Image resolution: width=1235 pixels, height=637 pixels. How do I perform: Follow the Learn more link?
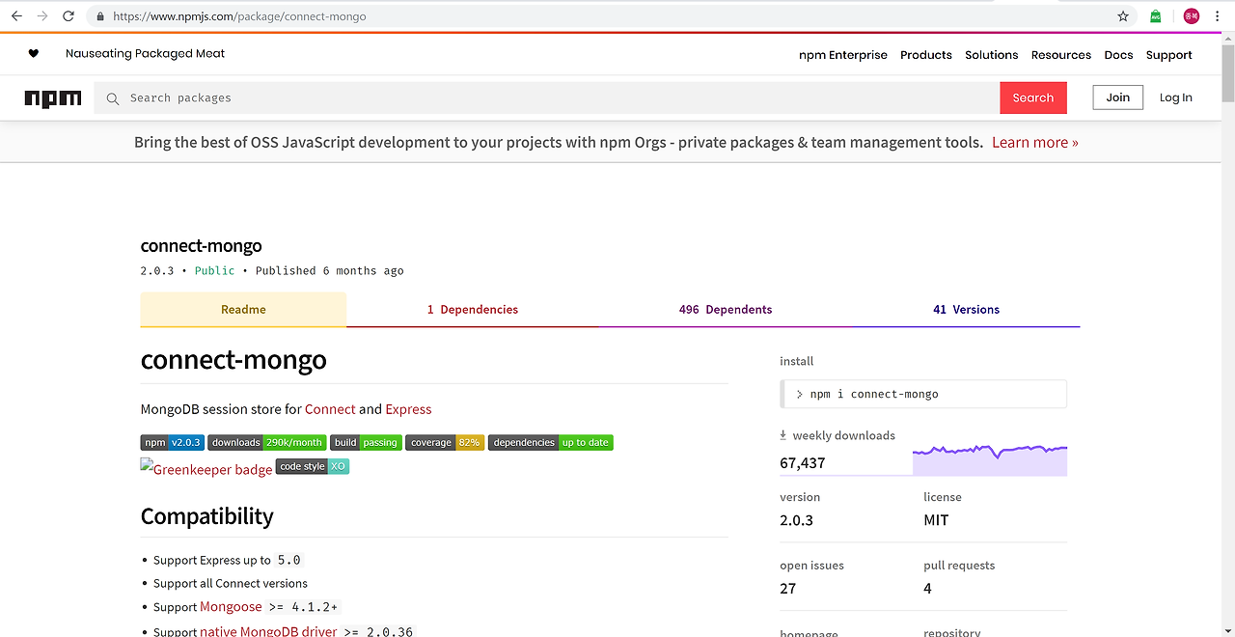click(1034, 143)
